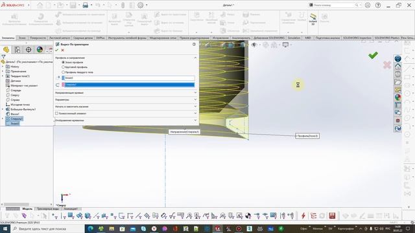
Task: Select the sketch profile radio button
Action: 64,62
